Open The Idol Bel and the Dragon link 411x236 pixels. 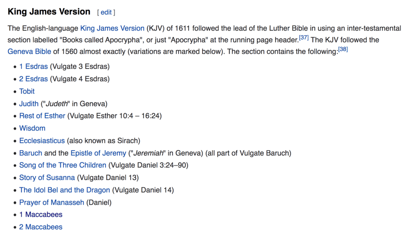[65, 190]
